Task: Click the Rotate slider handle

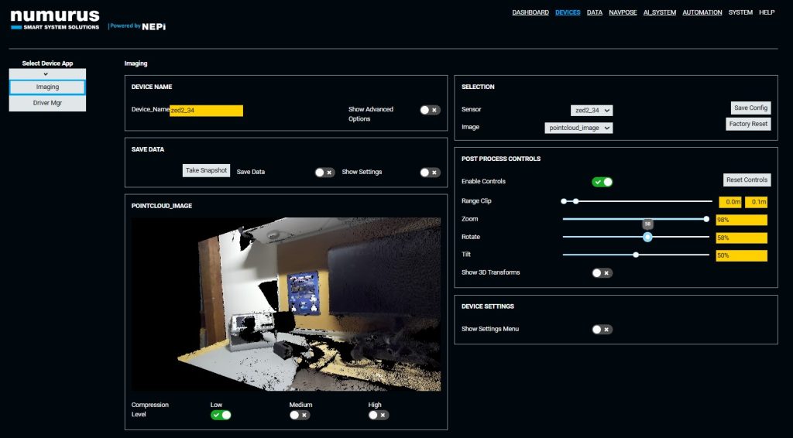Action: pos(647,237)
